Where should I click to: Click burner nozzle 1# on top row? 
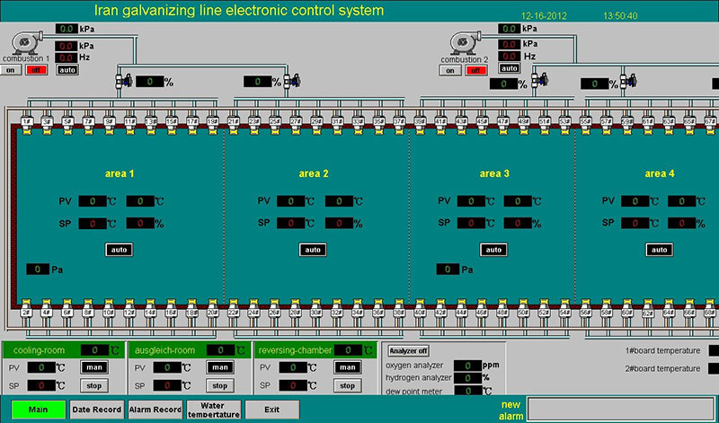pyautogui.click(x=26, y=123)
